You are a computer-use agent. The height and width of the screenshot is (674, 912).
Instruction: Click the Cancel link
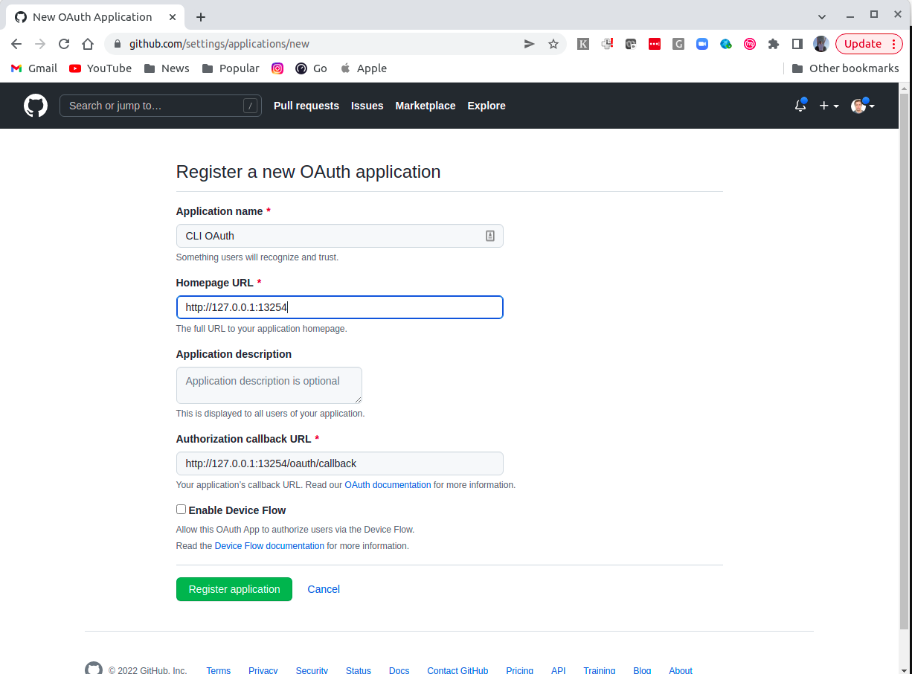[x=324, y=589]
